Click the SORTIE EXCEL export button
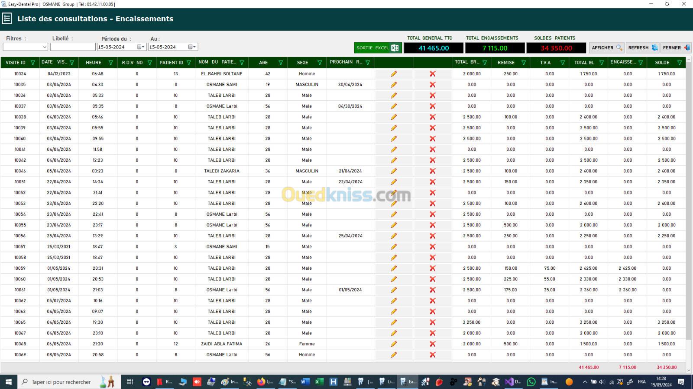 [378, 48]
